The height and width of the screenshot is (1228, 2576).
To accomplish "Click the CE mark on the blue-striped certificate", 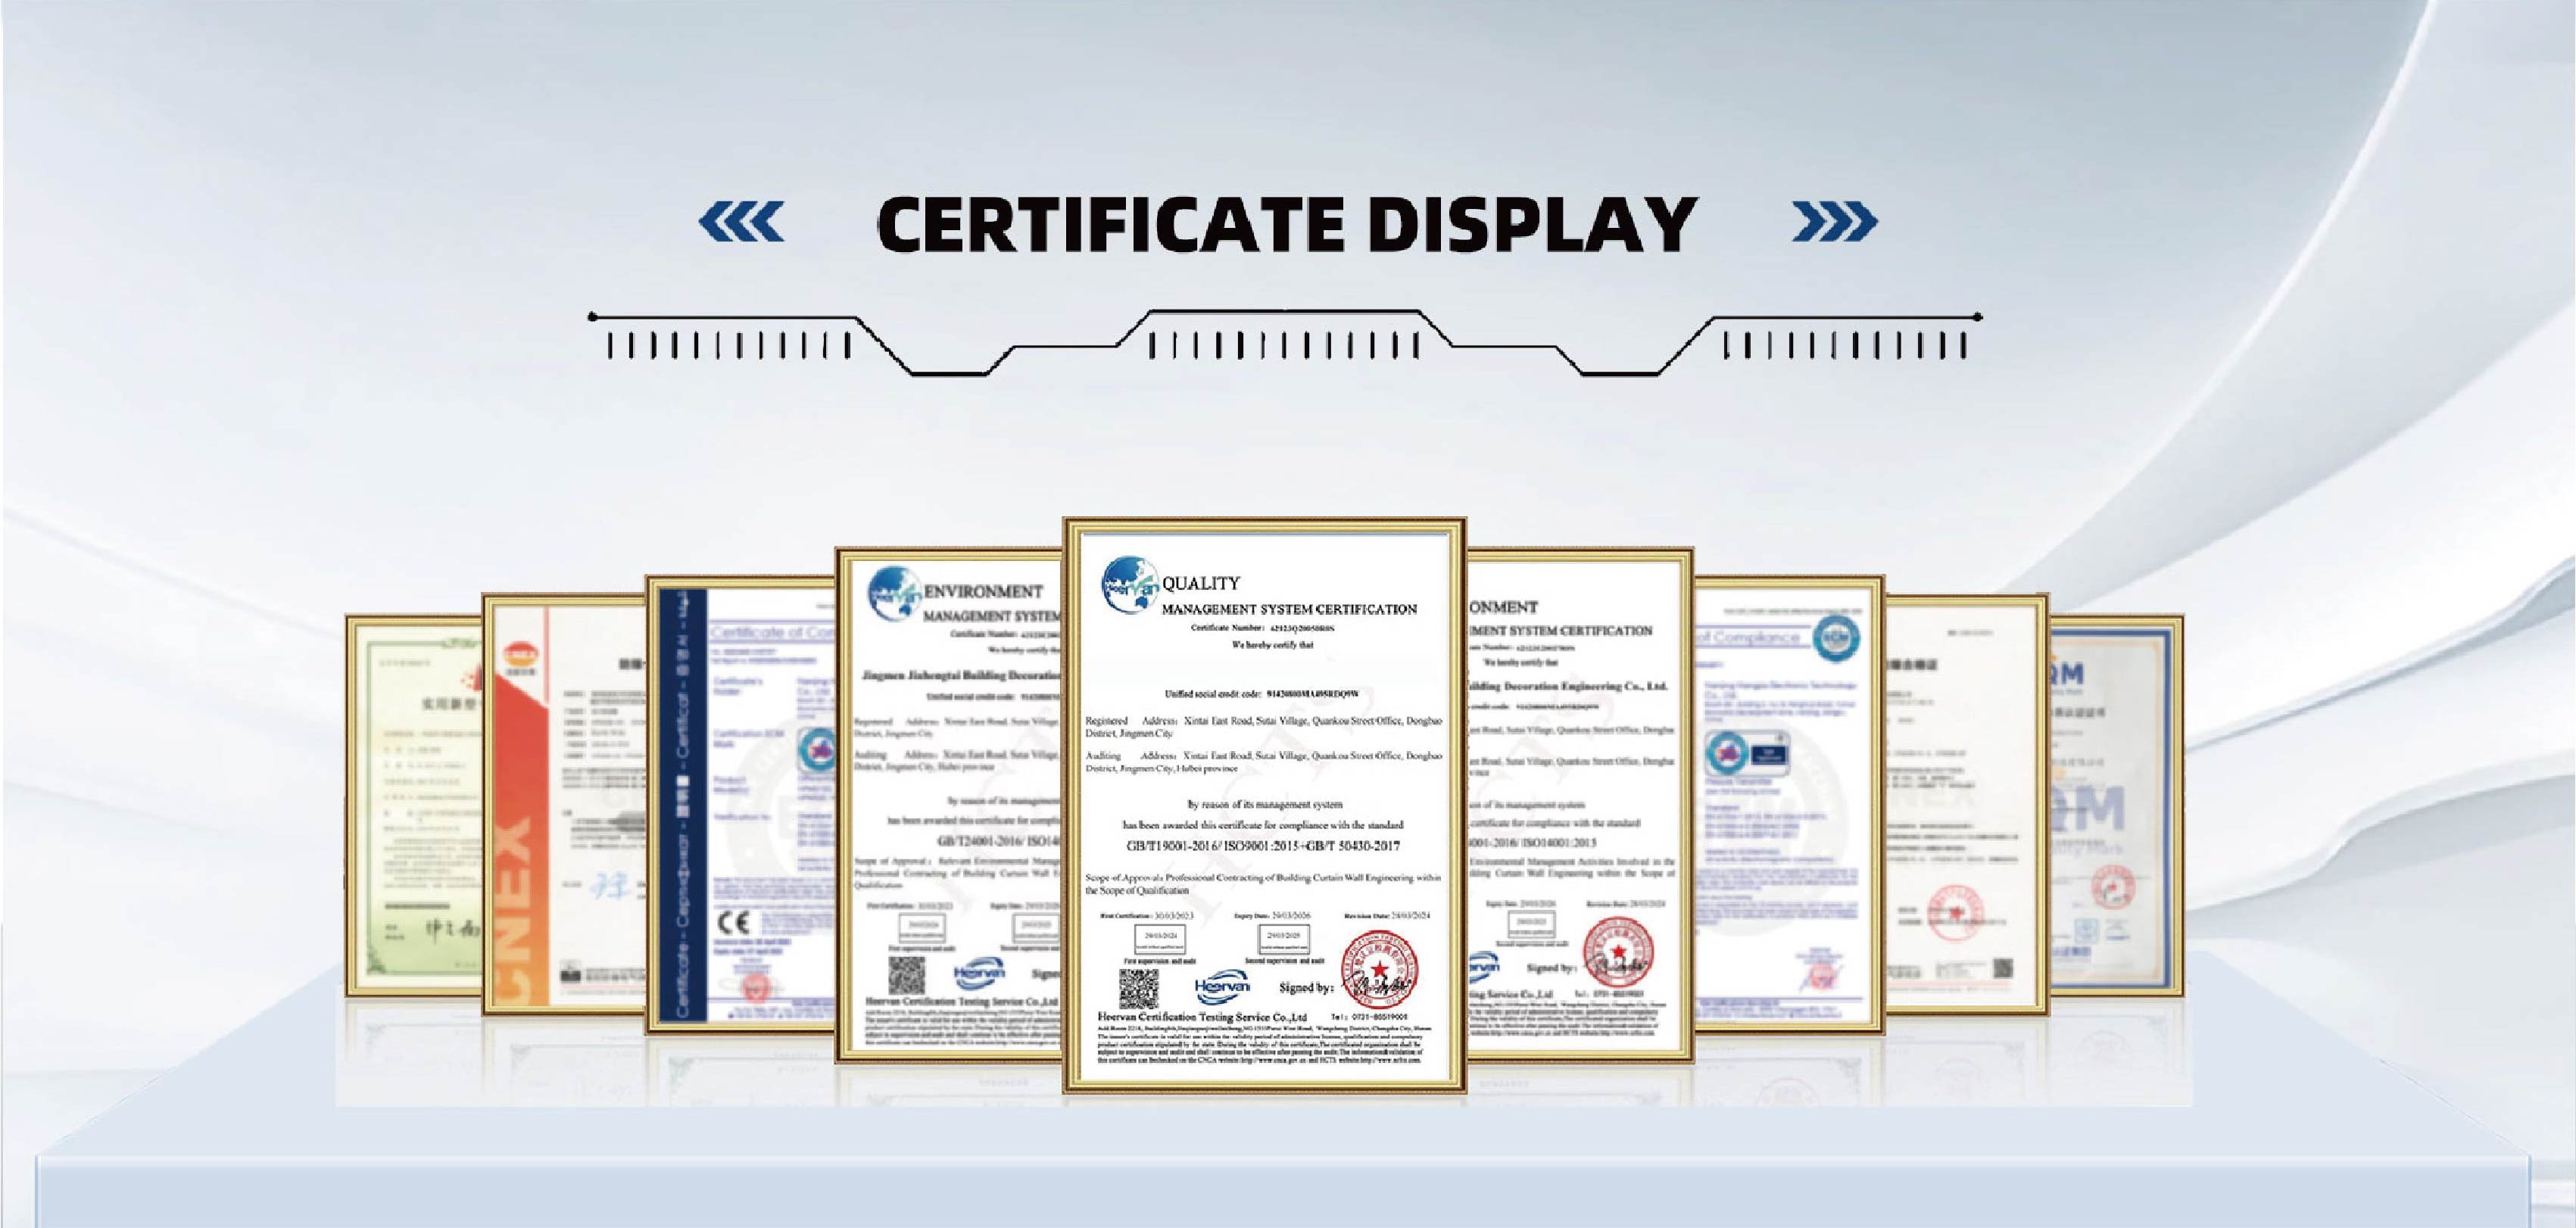I will 735,923.
